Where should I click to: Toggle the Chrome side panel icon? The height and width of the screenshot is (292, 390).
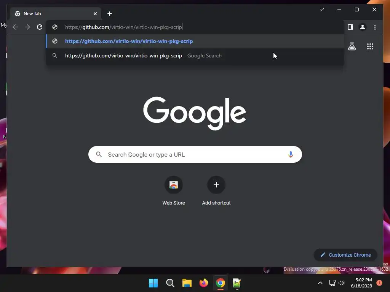click(x=350, y=27)
